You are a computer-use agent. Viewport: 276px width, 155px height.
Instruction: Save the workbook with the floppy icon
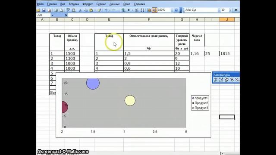tap(44, 10)
